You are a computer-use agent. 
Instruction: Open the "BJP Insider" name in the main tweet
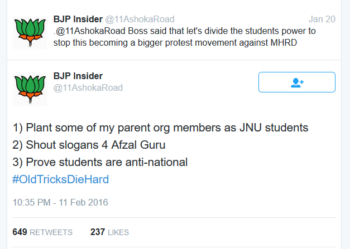(x=78, y=76)
